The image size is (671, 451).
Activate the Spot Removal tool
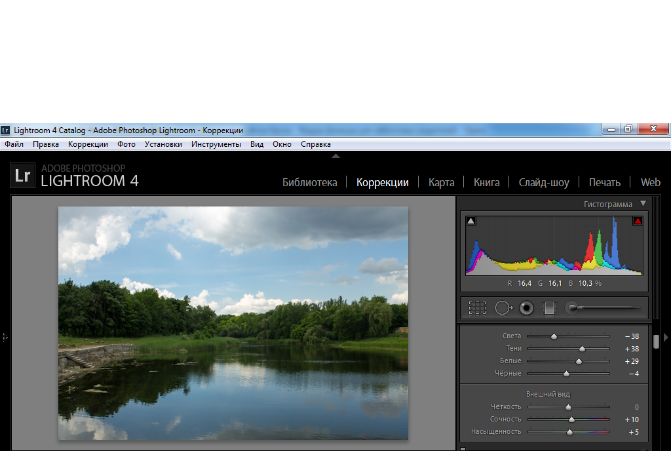tap(503, 307)
